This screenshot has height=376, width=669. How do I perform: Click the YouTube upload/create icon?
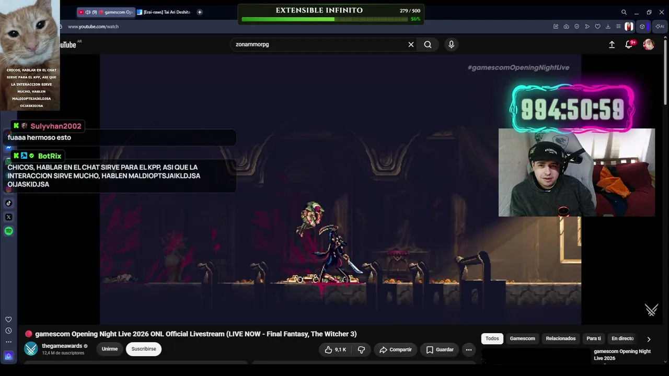point(612,44)
